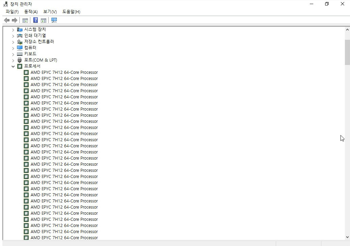Open the 도움말(H) menu
This screenshot has width=350, height=246.
(71, 12)
